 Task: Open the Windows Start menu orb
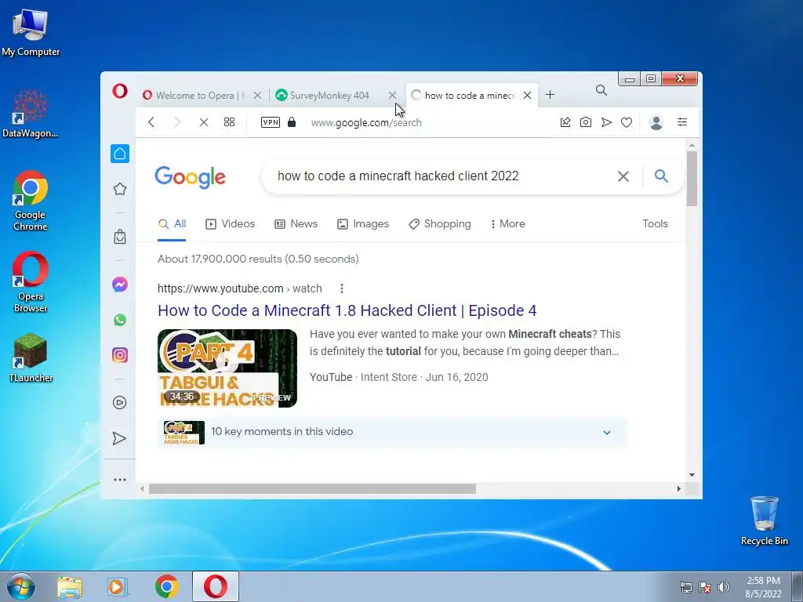click(21, 586)
